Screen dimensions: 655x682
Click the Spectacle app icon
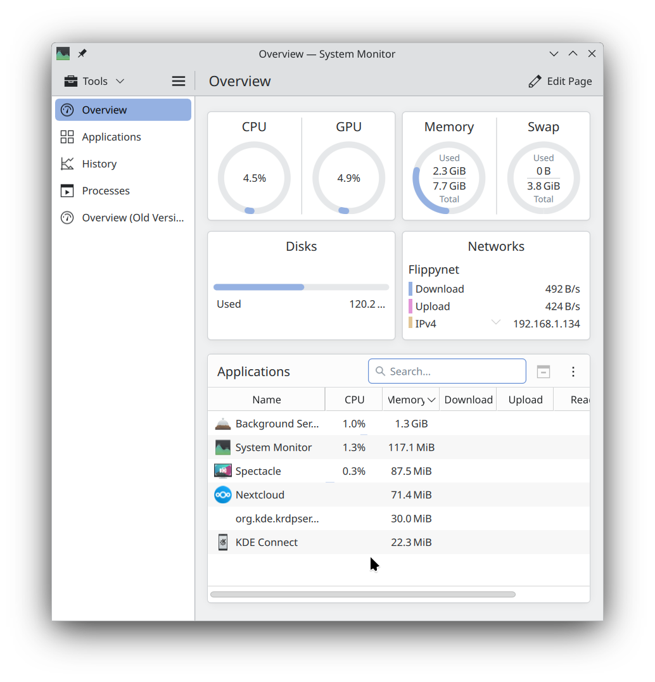tap(223, 471)
